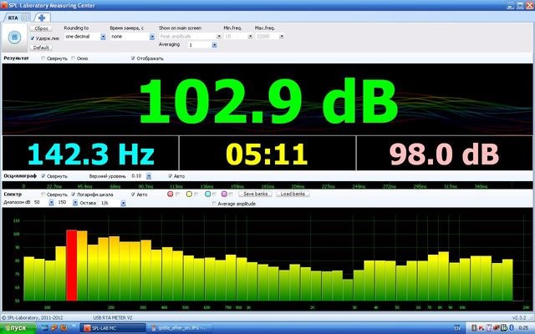Image resolution: width=535 pixels, height=334 pixels.
Task: Open the Show on main screen dropdown
Action: 219,37
